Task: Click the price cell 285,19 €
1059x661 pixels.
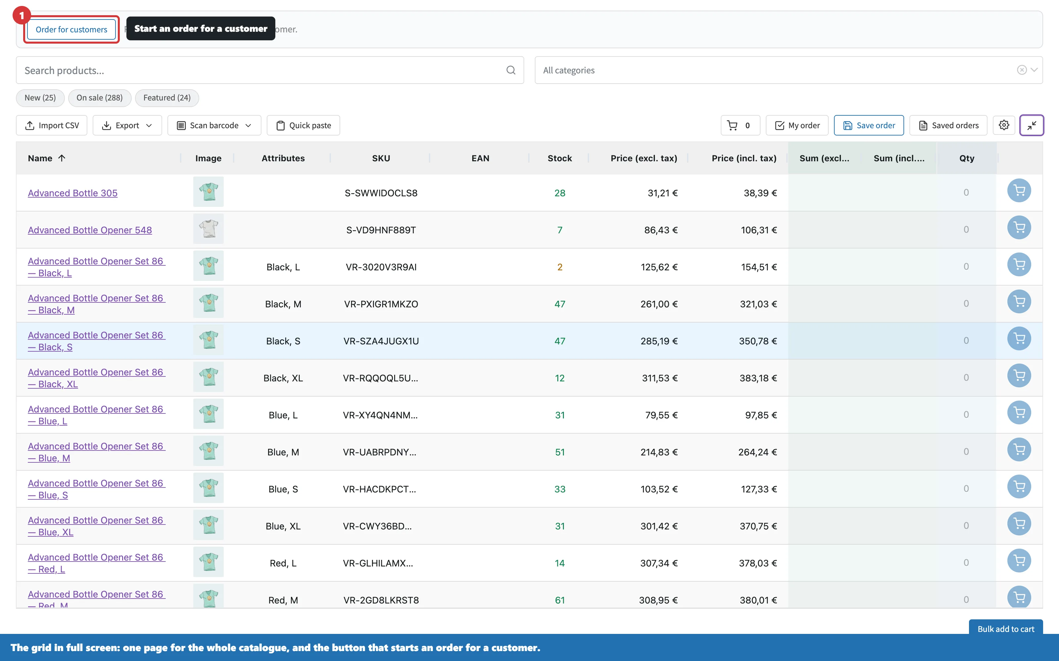Action: coord(659,341)
